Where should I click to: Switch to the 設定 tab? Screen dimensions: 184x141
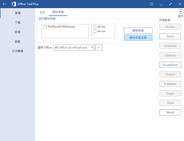43,12
